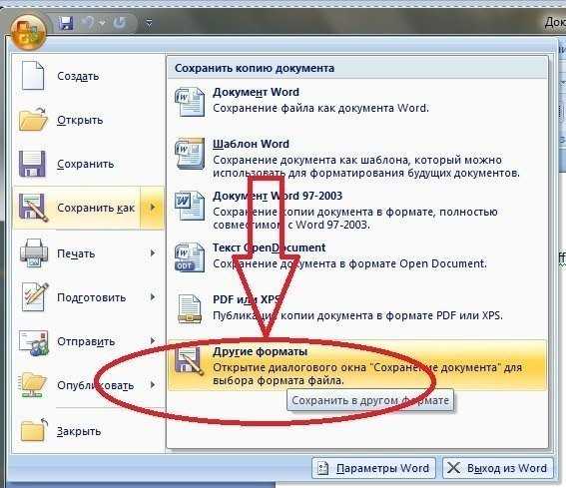Click the options icon on Параметры Word button

322,468
